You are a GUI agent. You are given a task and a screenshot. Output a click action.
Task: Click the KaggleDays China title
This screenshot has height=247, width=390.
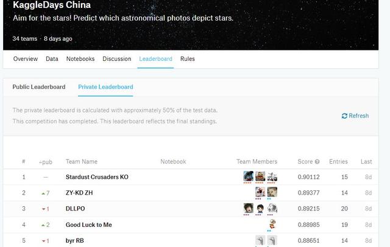tap(52, 5)
